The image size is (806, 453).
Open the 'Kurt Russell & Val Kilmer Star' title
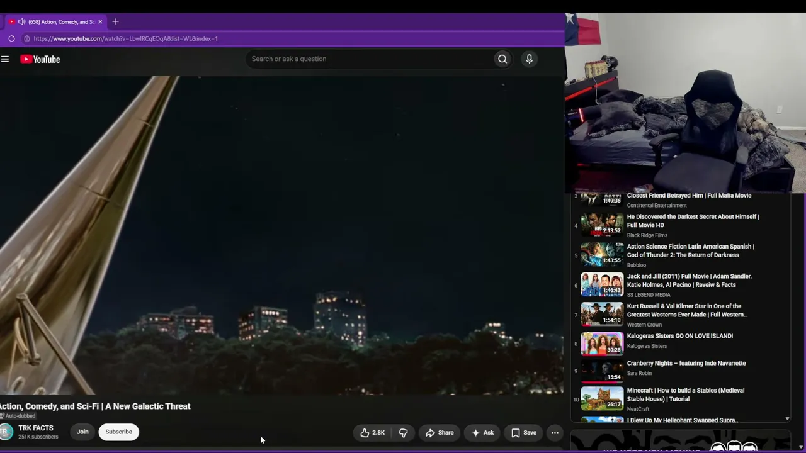pos(688,310)
